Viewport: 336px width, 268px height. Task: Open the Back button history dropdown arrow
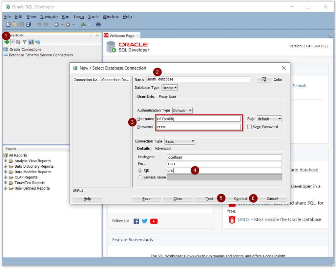click(x=62, y=25)
